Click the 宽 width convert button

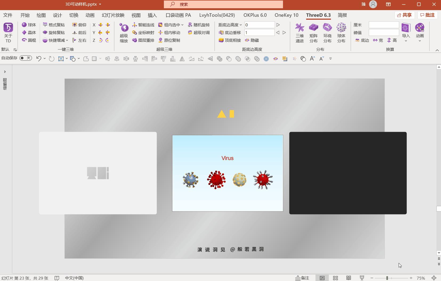(378, 40)
